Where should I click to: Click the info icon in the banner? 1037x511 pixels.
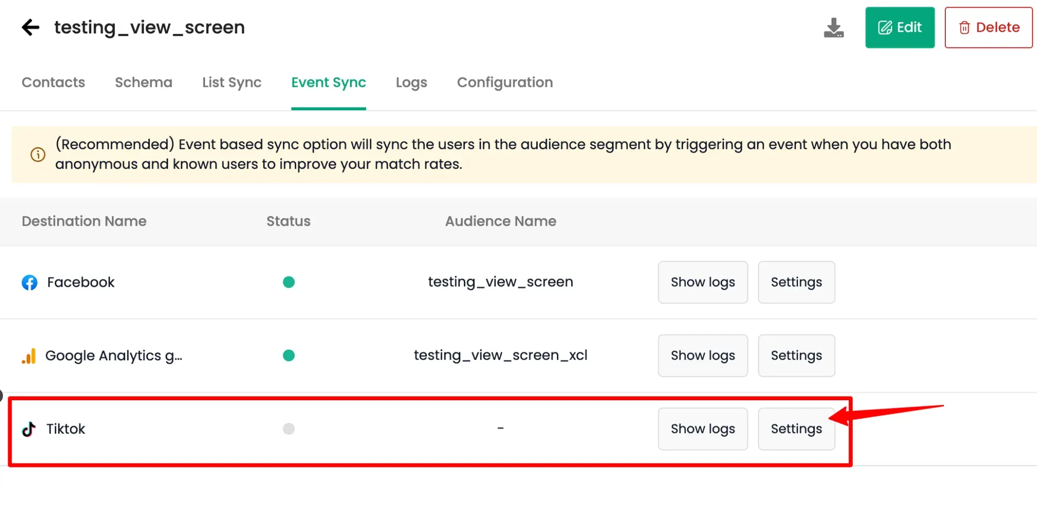(x=38, y=154)
